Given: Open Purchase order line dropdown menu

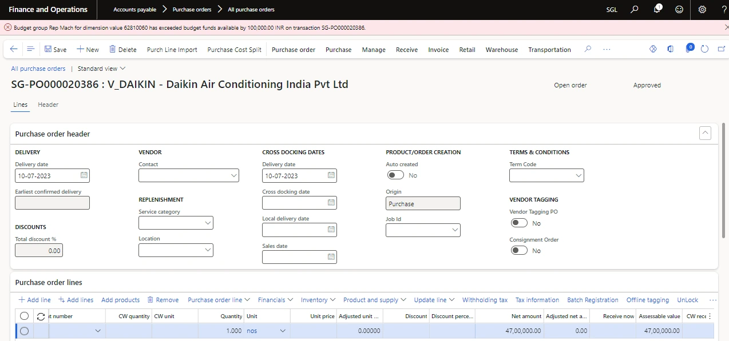Looking at the screenshot, I should tap(219, 300).
